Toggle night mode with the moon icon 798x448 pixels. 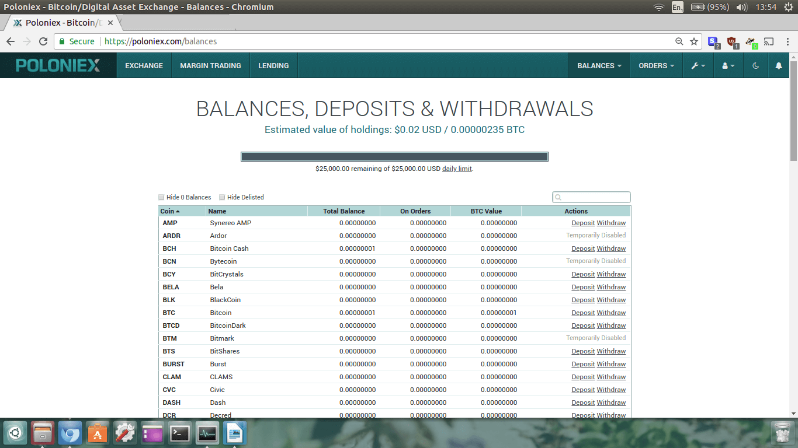click(755, 65)
